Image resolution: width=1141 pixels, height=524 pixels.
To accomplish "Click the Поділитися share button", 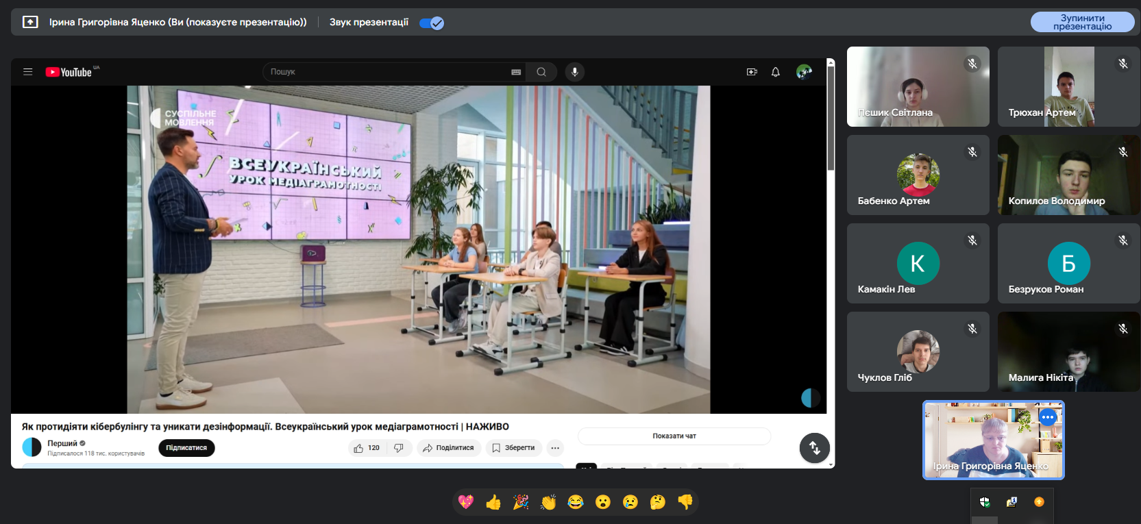I will point(448,448).
